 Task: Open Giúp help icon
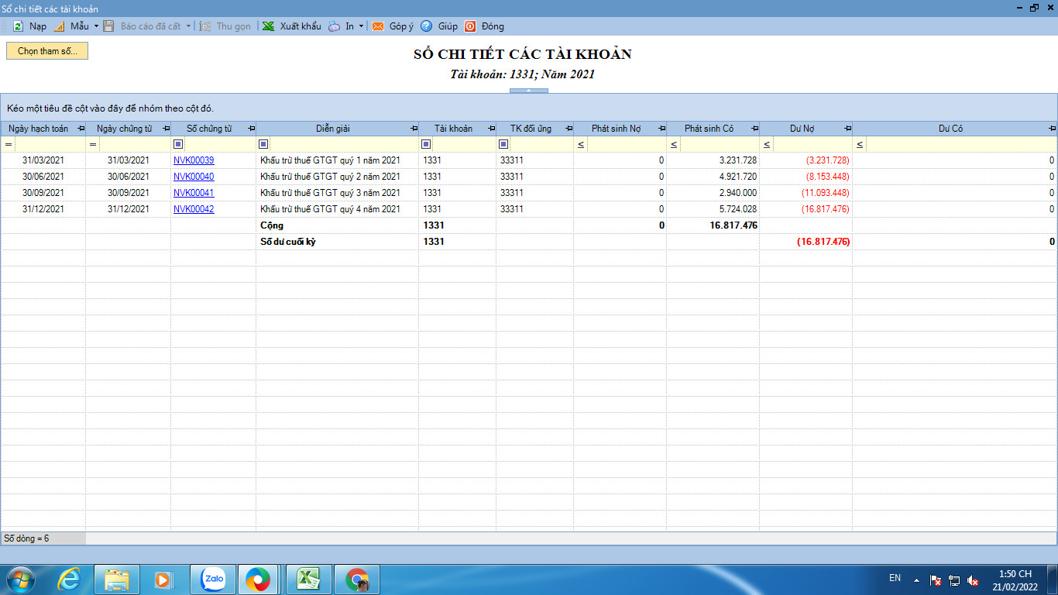click(x=427, y=26)
